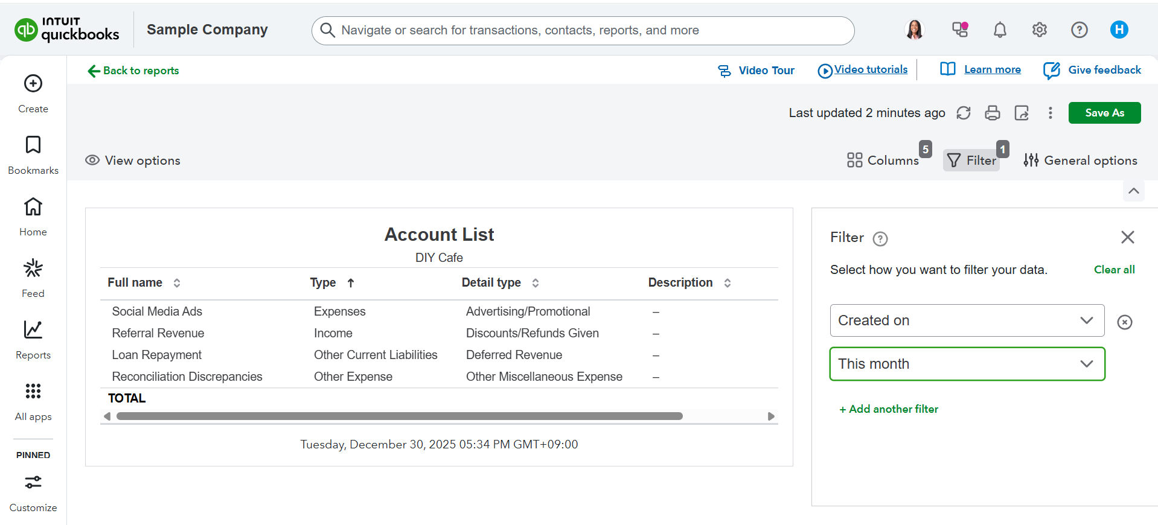This screenshot has height=525, width=1158.
Task: Open the more actions kebab menu
Action: coord(1050,113)
